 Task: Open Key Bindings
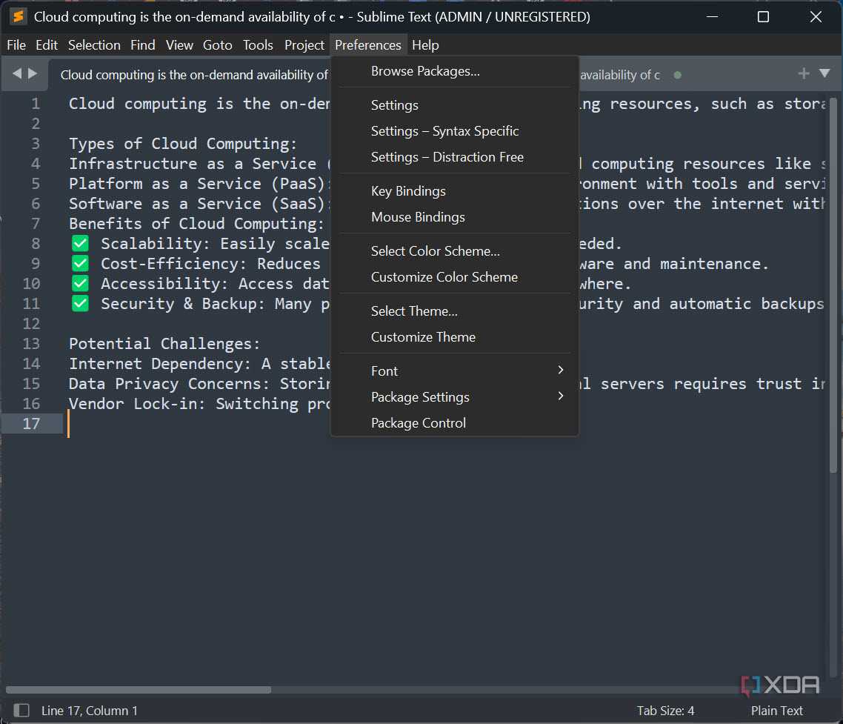click(454, 191)
